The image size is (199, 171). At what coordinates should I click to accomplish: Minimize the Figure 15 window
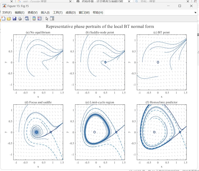168,6
